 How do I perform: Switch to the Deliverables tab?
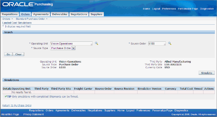point(59,14)
